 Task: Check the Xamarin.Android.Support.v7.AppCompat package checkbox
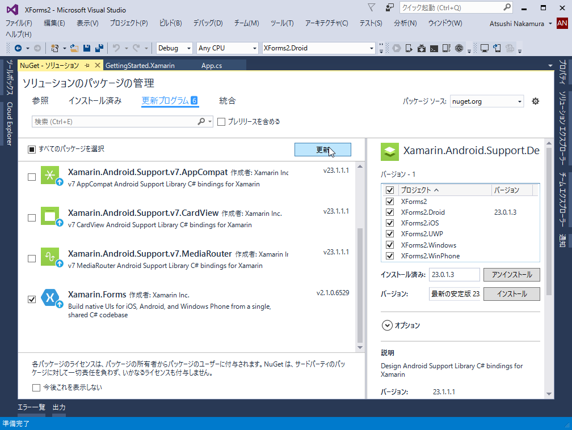coord(32,177)
